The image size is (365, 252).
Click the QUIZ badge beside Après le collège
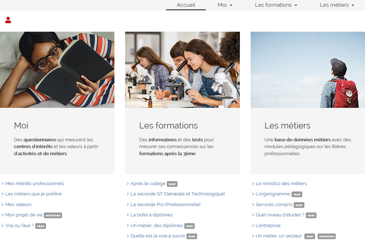tap(172, 184)
